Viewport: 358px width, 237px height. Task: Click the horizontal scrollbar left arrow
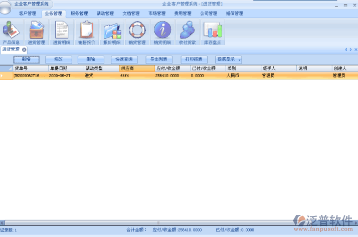pos(2,222)
